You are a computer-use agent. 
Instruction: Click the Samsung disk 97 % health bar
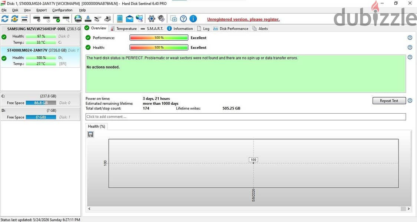point(41,36)
